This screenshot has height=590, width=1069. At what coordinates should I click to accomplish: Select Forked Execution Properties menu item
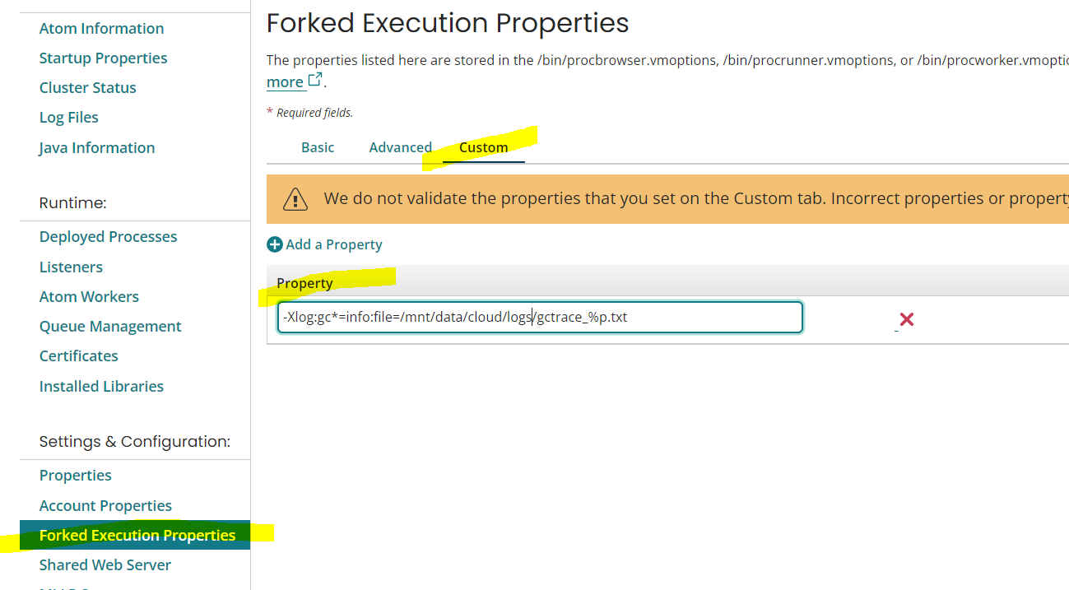[137, 535]
